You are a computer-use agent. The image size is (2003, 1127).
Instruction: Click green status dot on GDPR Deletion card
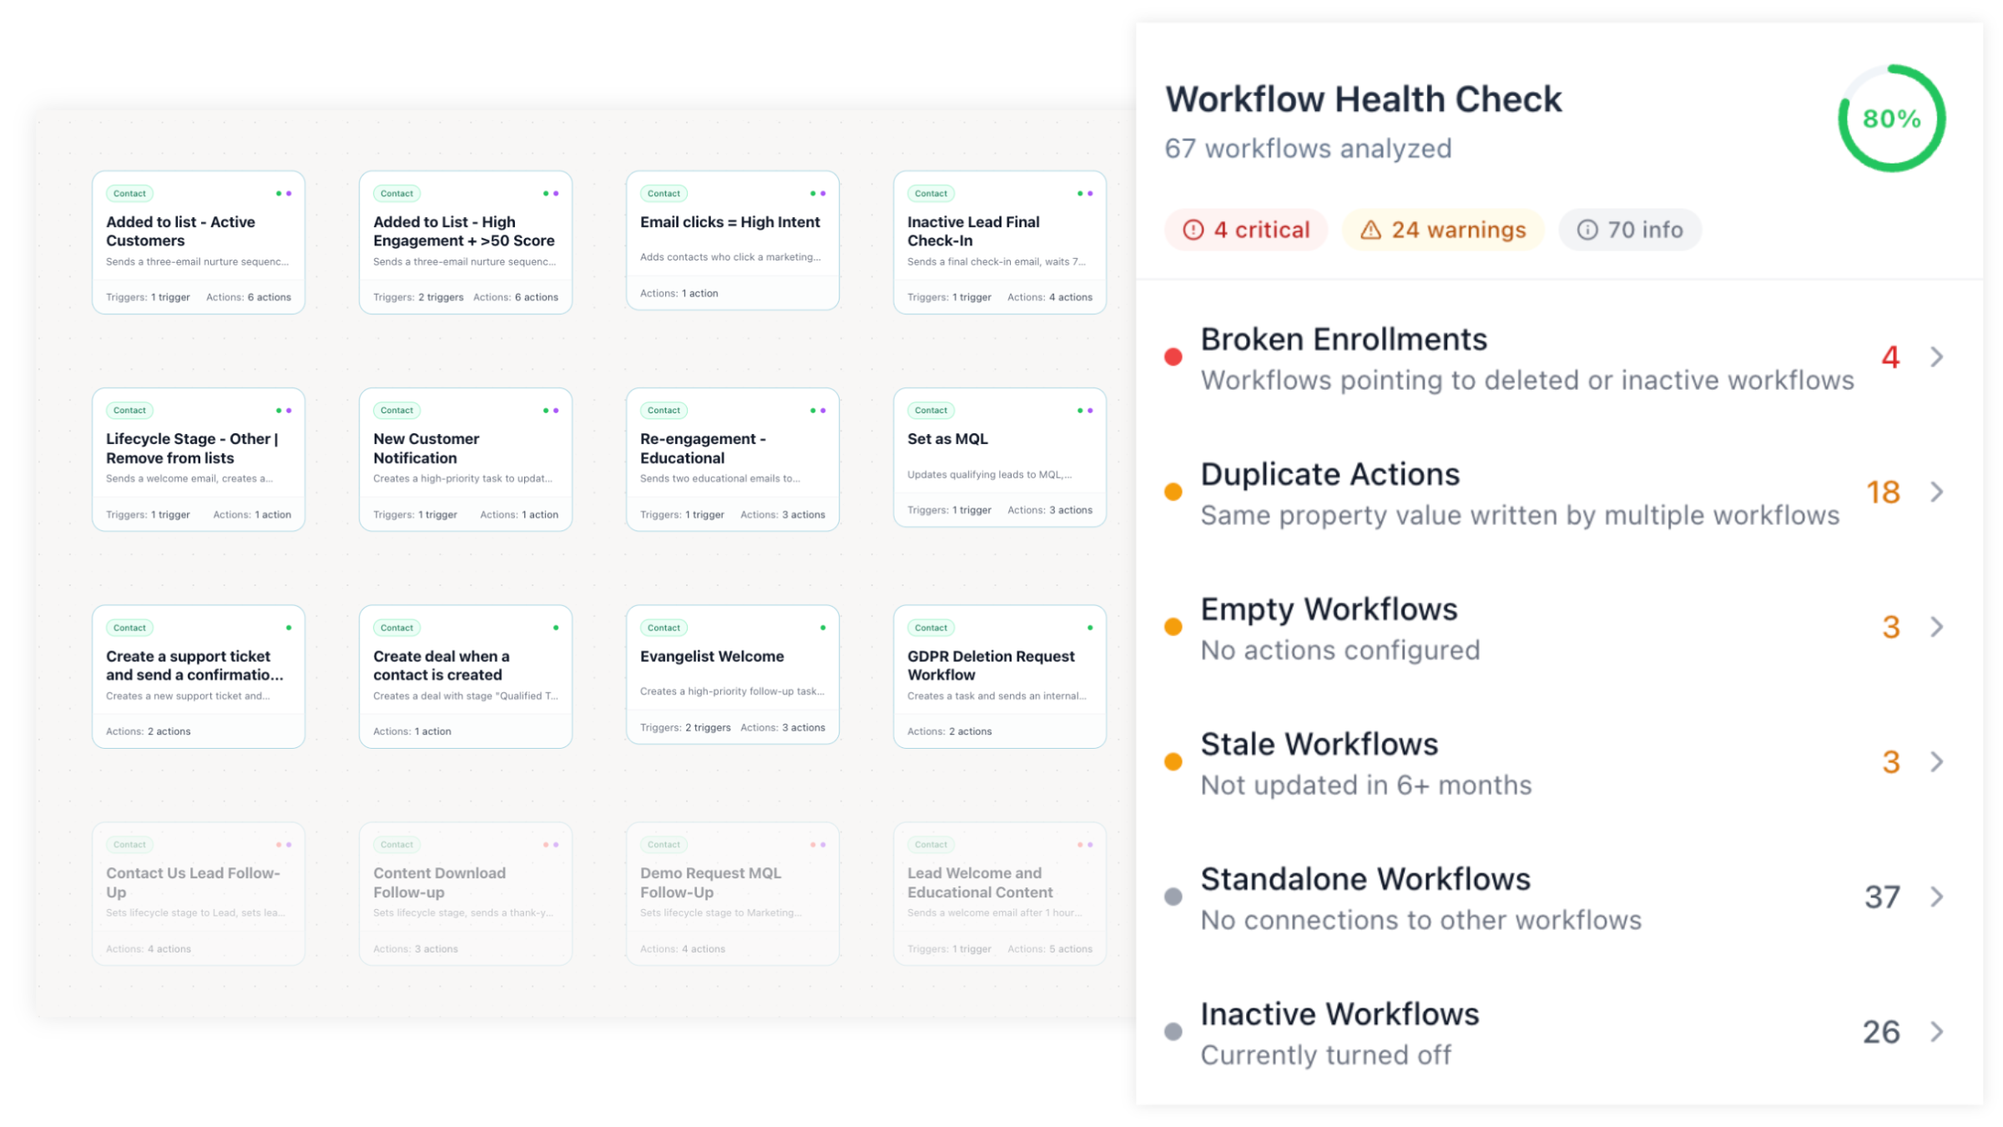click(1090, 627)
